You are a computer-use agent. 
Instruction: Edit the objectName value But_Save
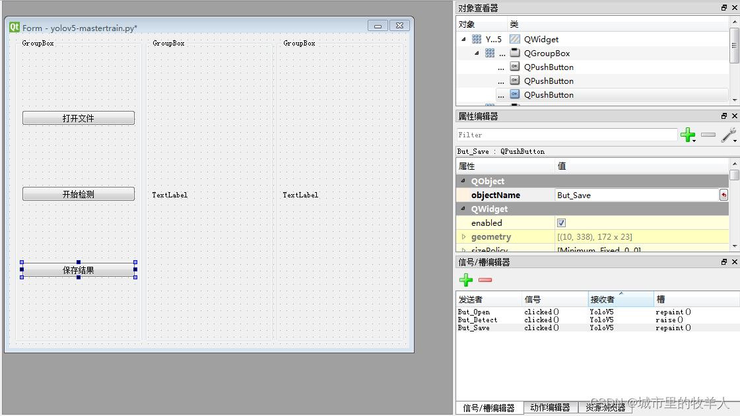point(636,195)
